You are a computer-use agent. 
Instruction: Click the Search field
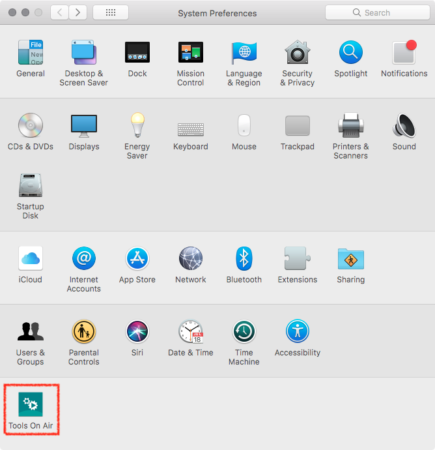coord(378,12)
